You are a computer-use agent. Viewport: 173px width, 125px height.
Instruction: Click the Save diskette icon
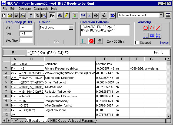(x=16, y=15)
